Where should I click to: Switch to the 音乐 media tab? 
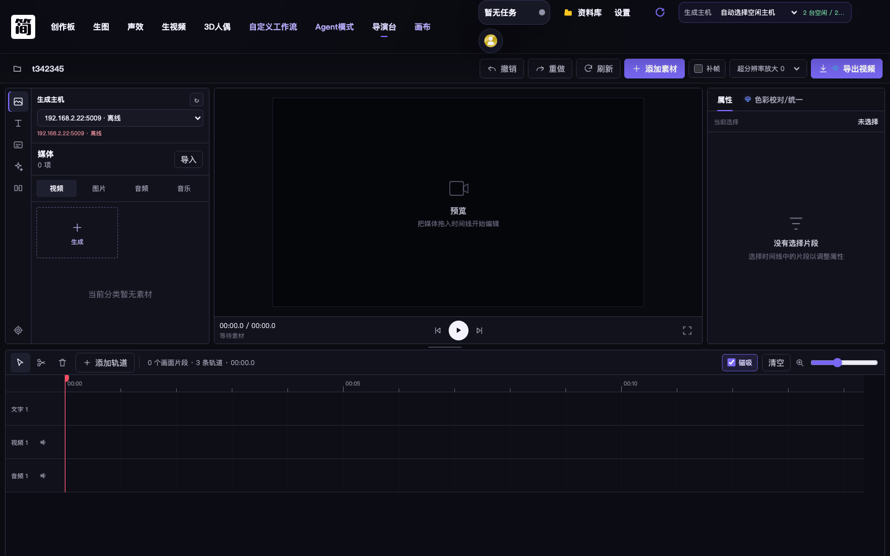[184, 188]
